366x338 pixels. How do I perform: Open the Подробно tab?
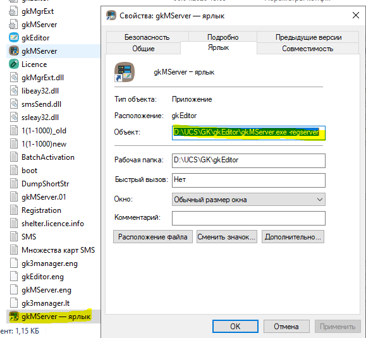pyautogui.click(x=223, y=37)
